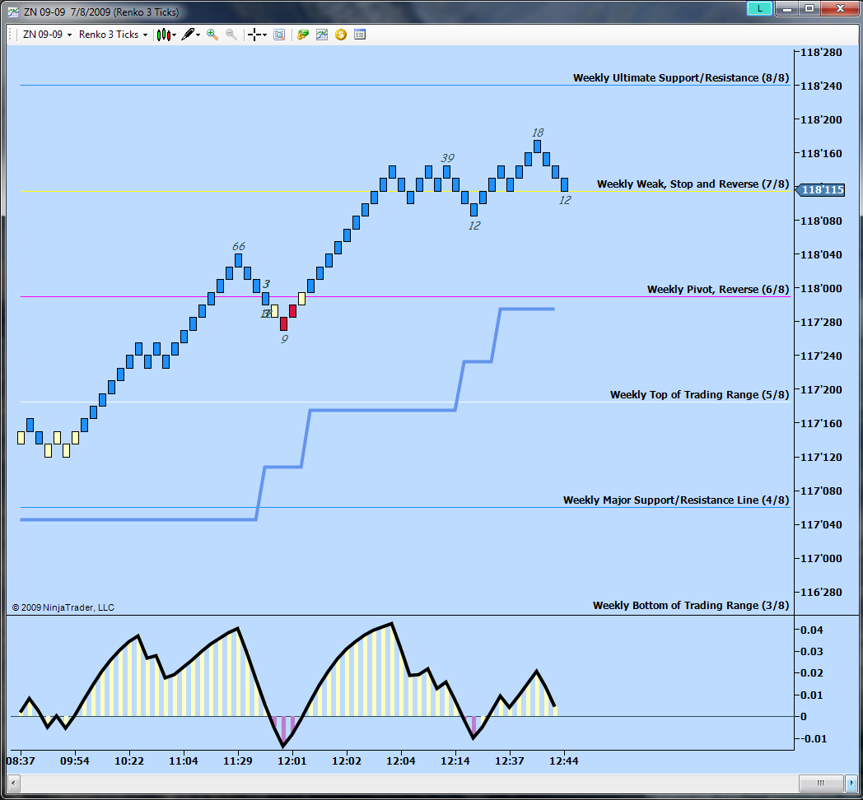Image resolution: width=863 pixels, height=800 pixels.
Task: Click the swing label 9 below red brick
Action: click(284, 339)
